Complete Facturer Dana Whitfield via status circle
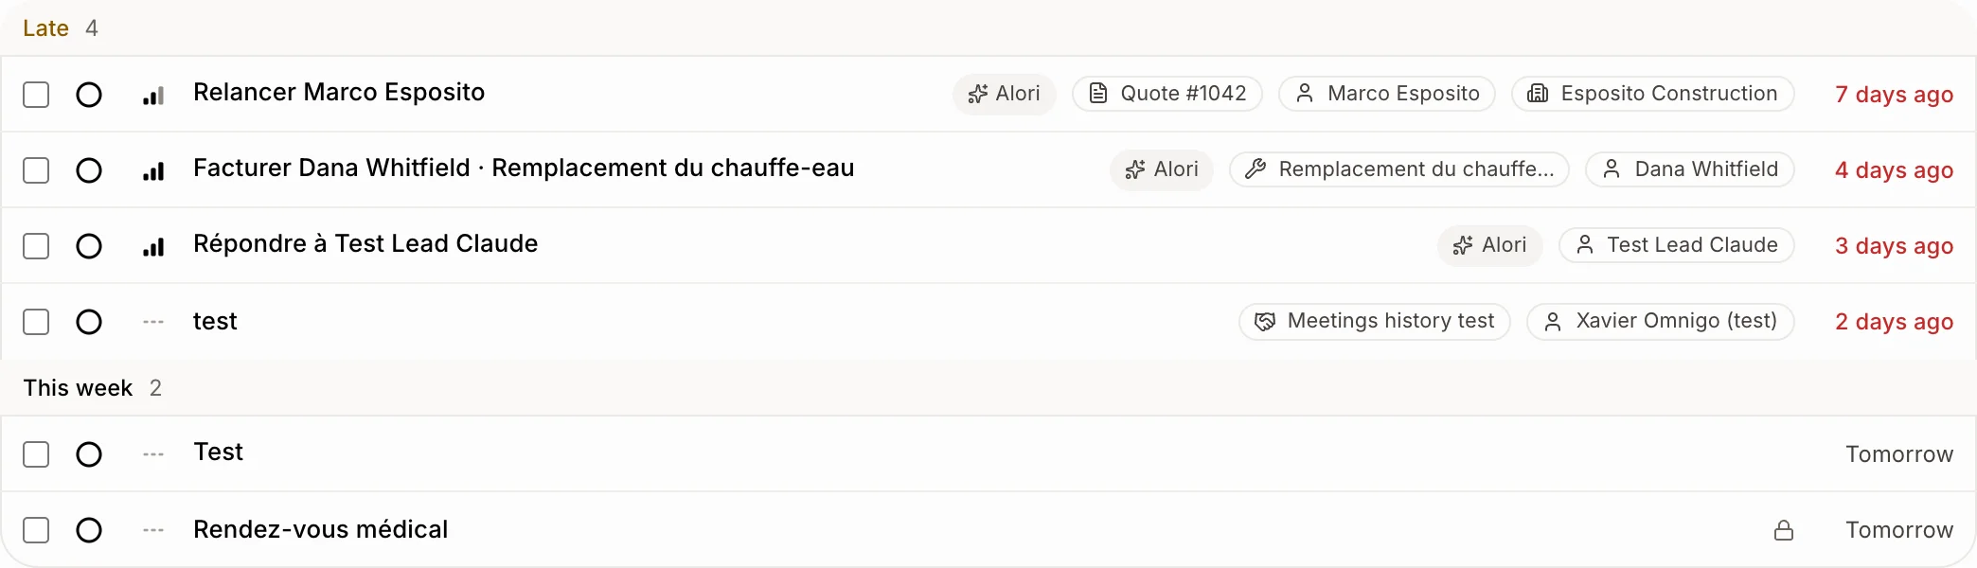The height and width of the screenshot is (568, 1977). coord(89,170)
